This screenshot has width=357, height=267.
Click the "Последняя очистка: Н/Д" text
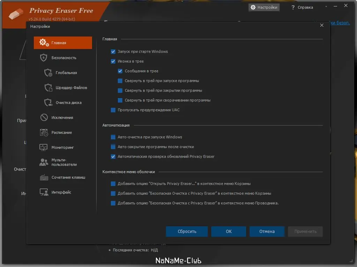tap(135, 250)
